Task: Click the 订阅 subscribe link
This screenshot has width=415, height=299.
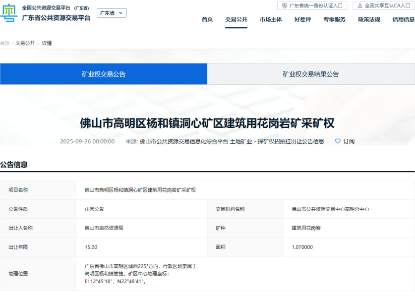Action: (x=349, y=141)
